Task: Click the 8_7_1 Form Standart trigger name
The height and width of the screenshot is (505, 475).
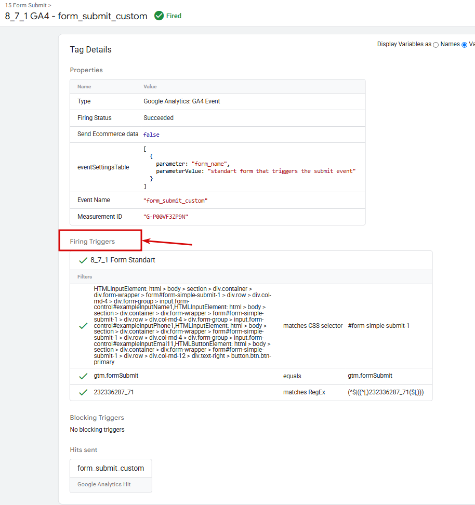Action: click(123, 260)
